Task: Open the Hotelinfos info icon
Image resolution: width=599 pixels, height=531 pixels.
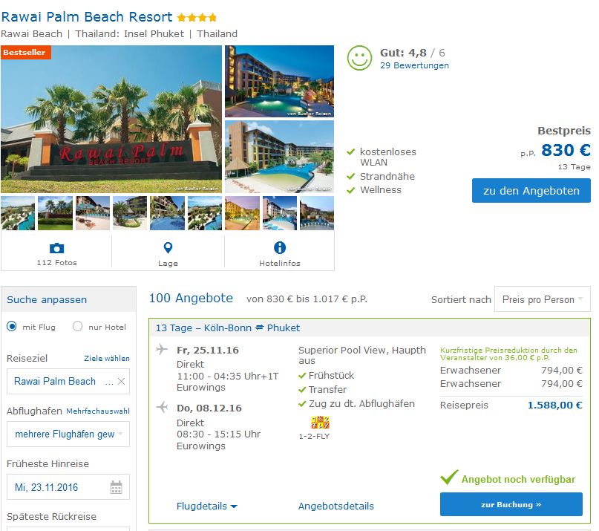Action: coord(280,248)
